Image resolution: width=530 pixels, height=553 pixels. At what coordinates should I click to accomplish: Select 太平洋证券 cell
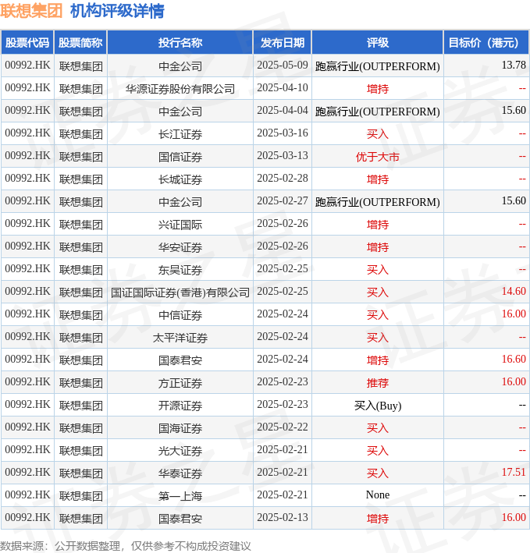(x=180, y=337)
